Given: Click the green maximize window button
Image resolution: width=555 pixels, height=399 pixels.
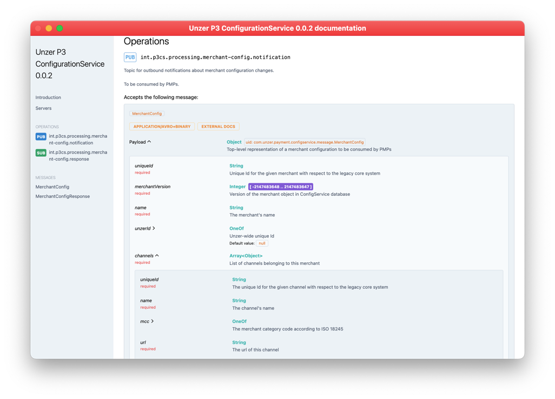Looking at the screenshot, I should point(60,28).
